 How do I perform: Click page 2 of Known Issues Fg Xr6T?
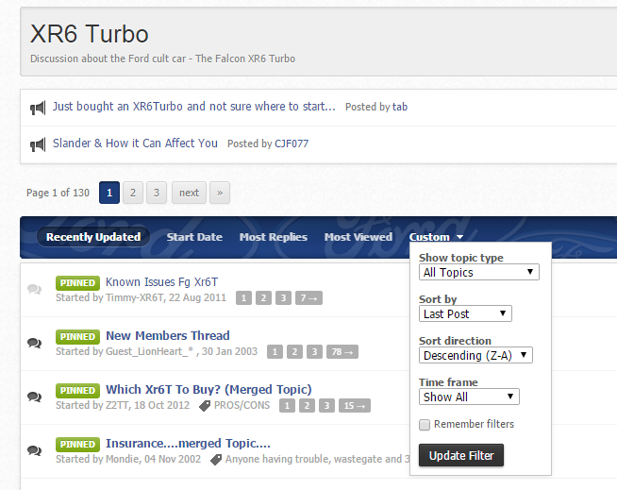[x=263, y=298]
